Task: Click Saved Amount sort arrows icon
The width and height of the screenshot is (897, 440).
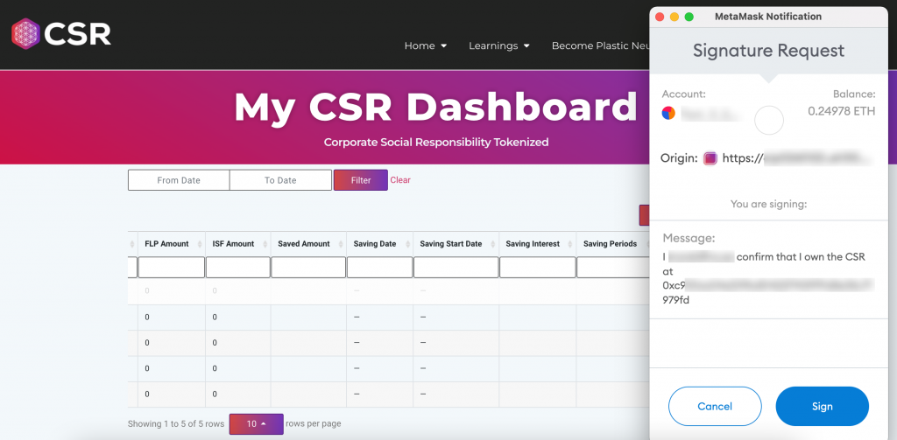Action: [341, 244]
